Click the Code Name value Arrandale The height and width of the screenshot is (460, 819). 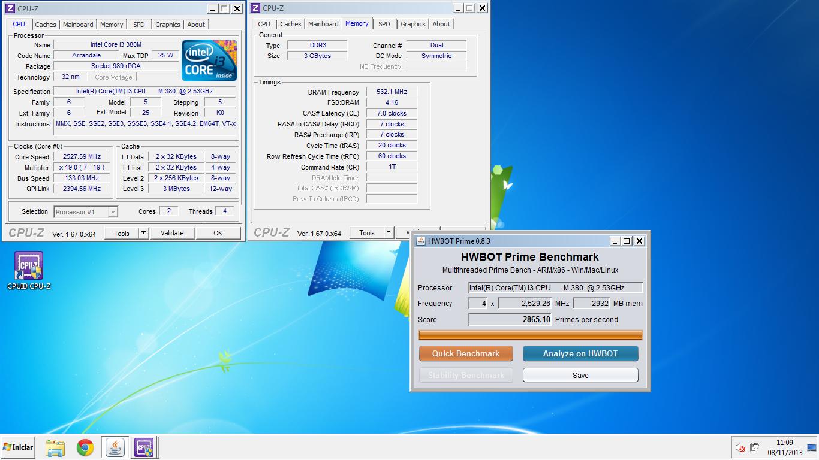[x=86, y=55]
